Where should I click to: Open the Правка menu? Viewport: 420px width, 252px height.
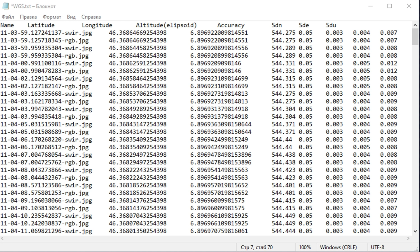coord(28,17)
